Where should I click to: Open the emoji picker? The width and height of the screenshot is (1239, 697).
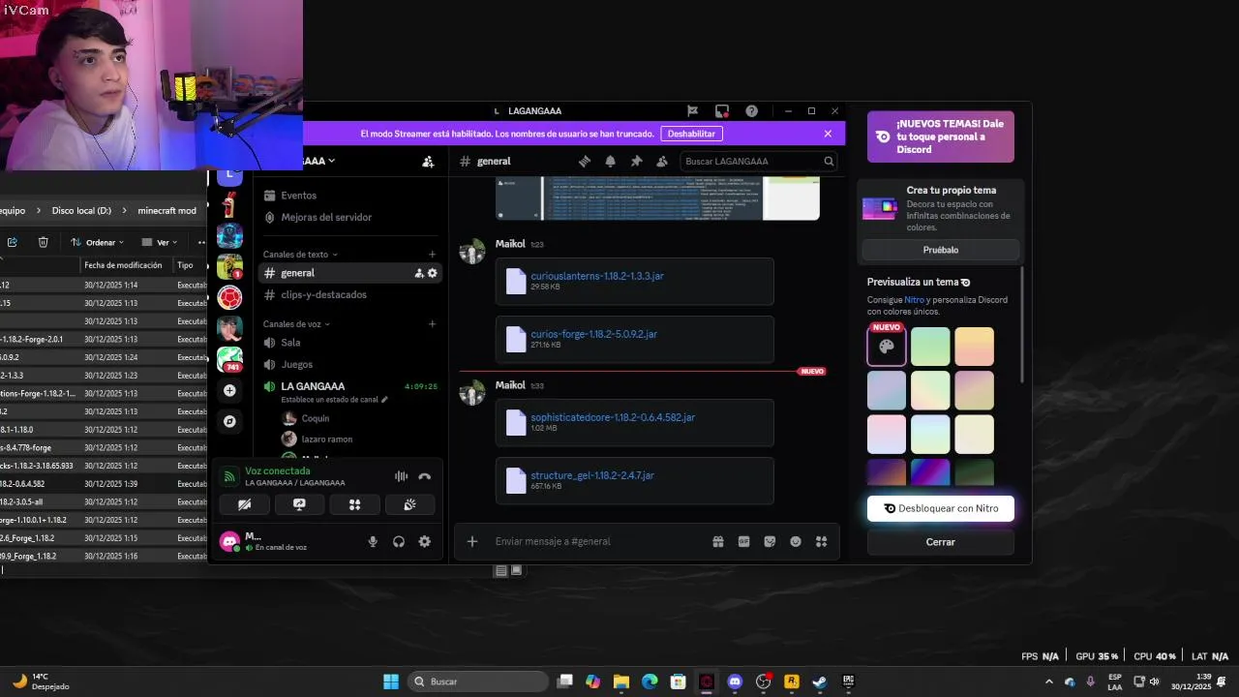pyautogui.click(x=796, y=541)
